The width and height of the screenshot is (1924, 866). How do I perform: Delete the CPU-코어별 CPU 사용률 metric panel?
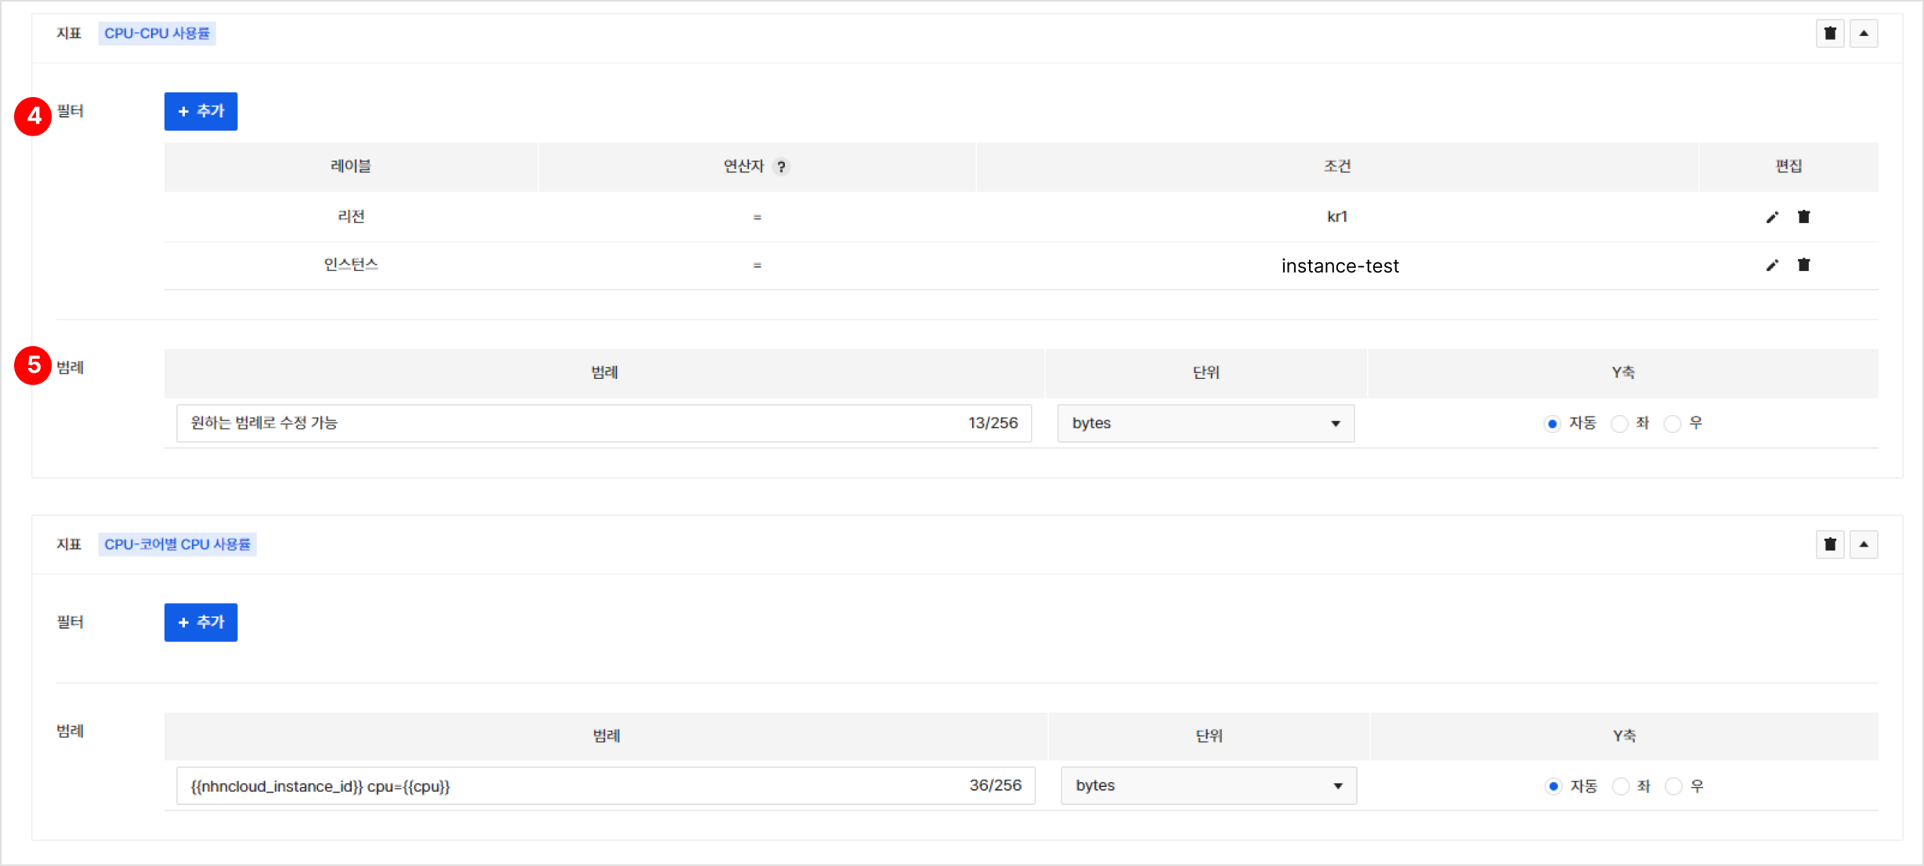coord(1830,544)
